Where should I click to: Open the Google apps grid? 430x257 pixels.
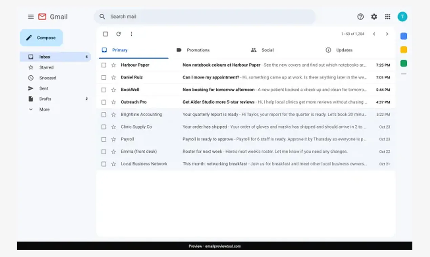388,17
